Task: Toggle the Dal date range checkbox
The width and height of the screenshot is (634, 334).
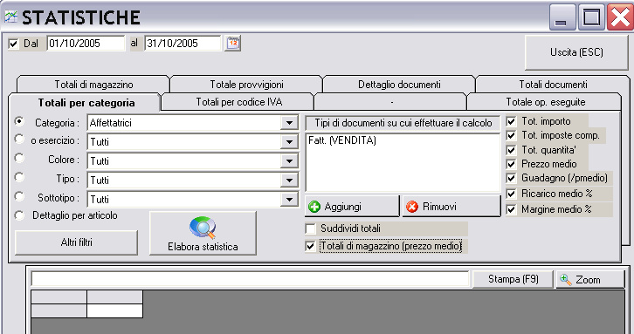Action: pyautogui.click(x=13, y=44)
